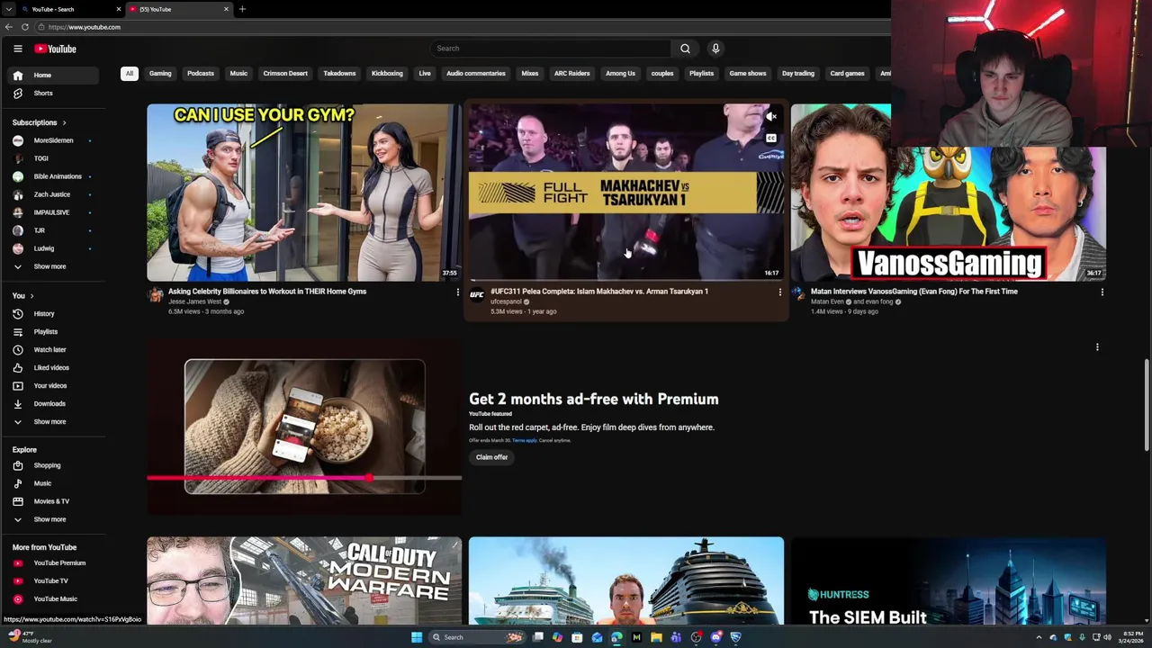Viewport: 1152px width, 648px height.
Task: Expand Show more under Subscriptions
Action: 54,266
